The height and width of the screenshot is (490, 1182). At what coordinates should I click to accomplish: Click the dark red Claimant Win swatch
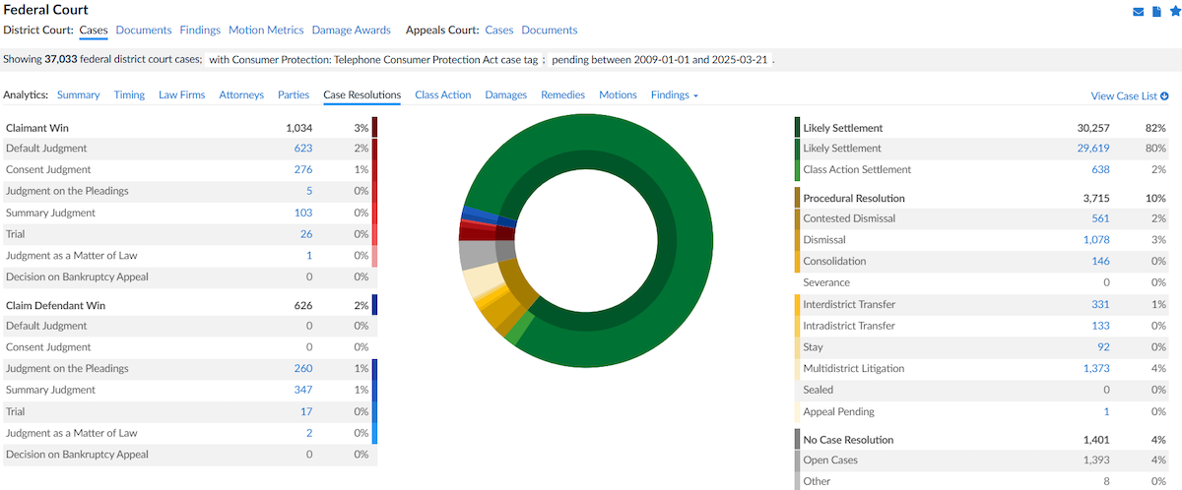pyautogui.click(x=374, y=128)
